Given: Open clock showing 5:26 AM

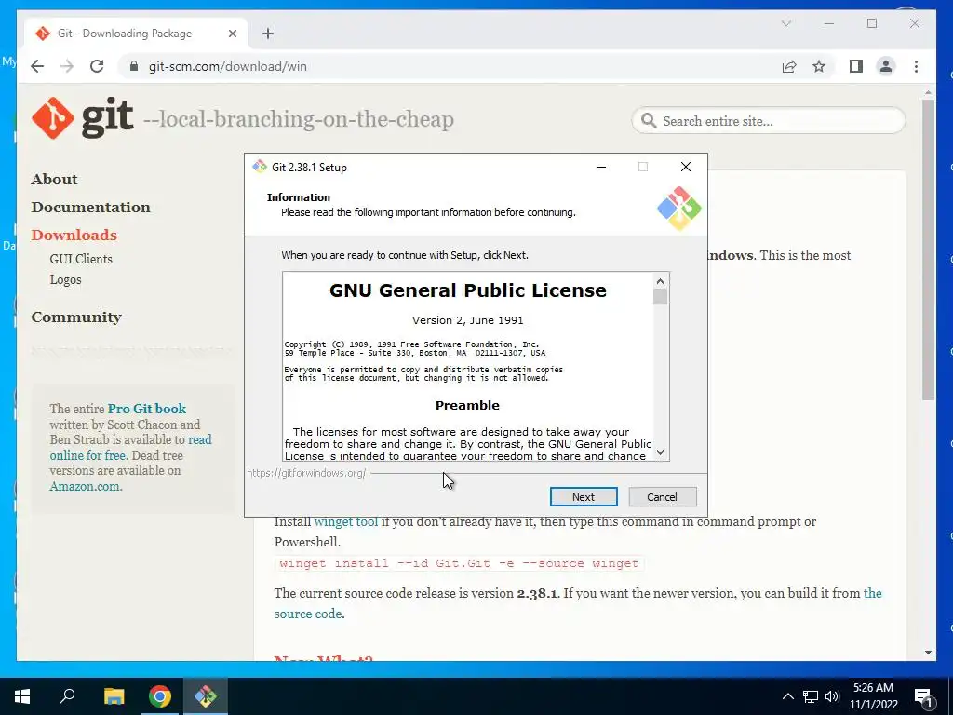Looking at the screenshot, I should click(x=873, y=696).
